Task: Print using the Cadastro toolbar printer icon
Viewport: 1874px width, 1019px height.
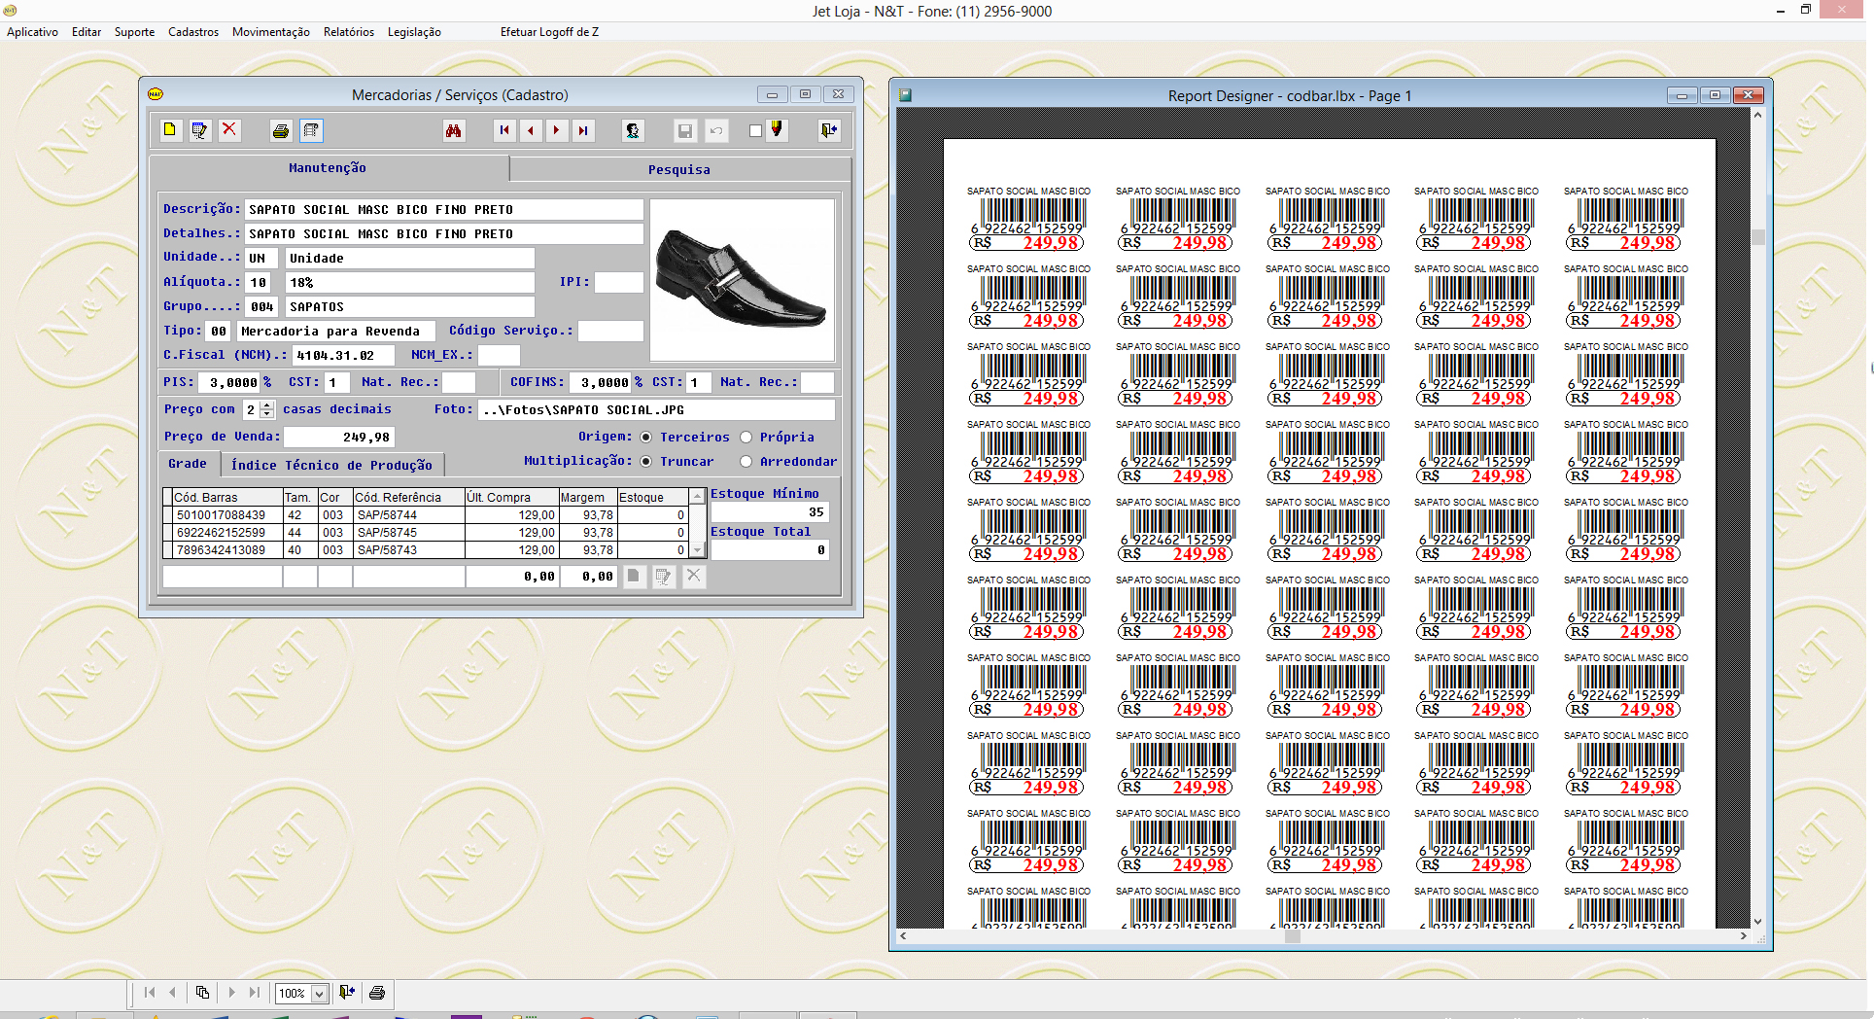Action: pyautogui.click(x=281, y=130)
